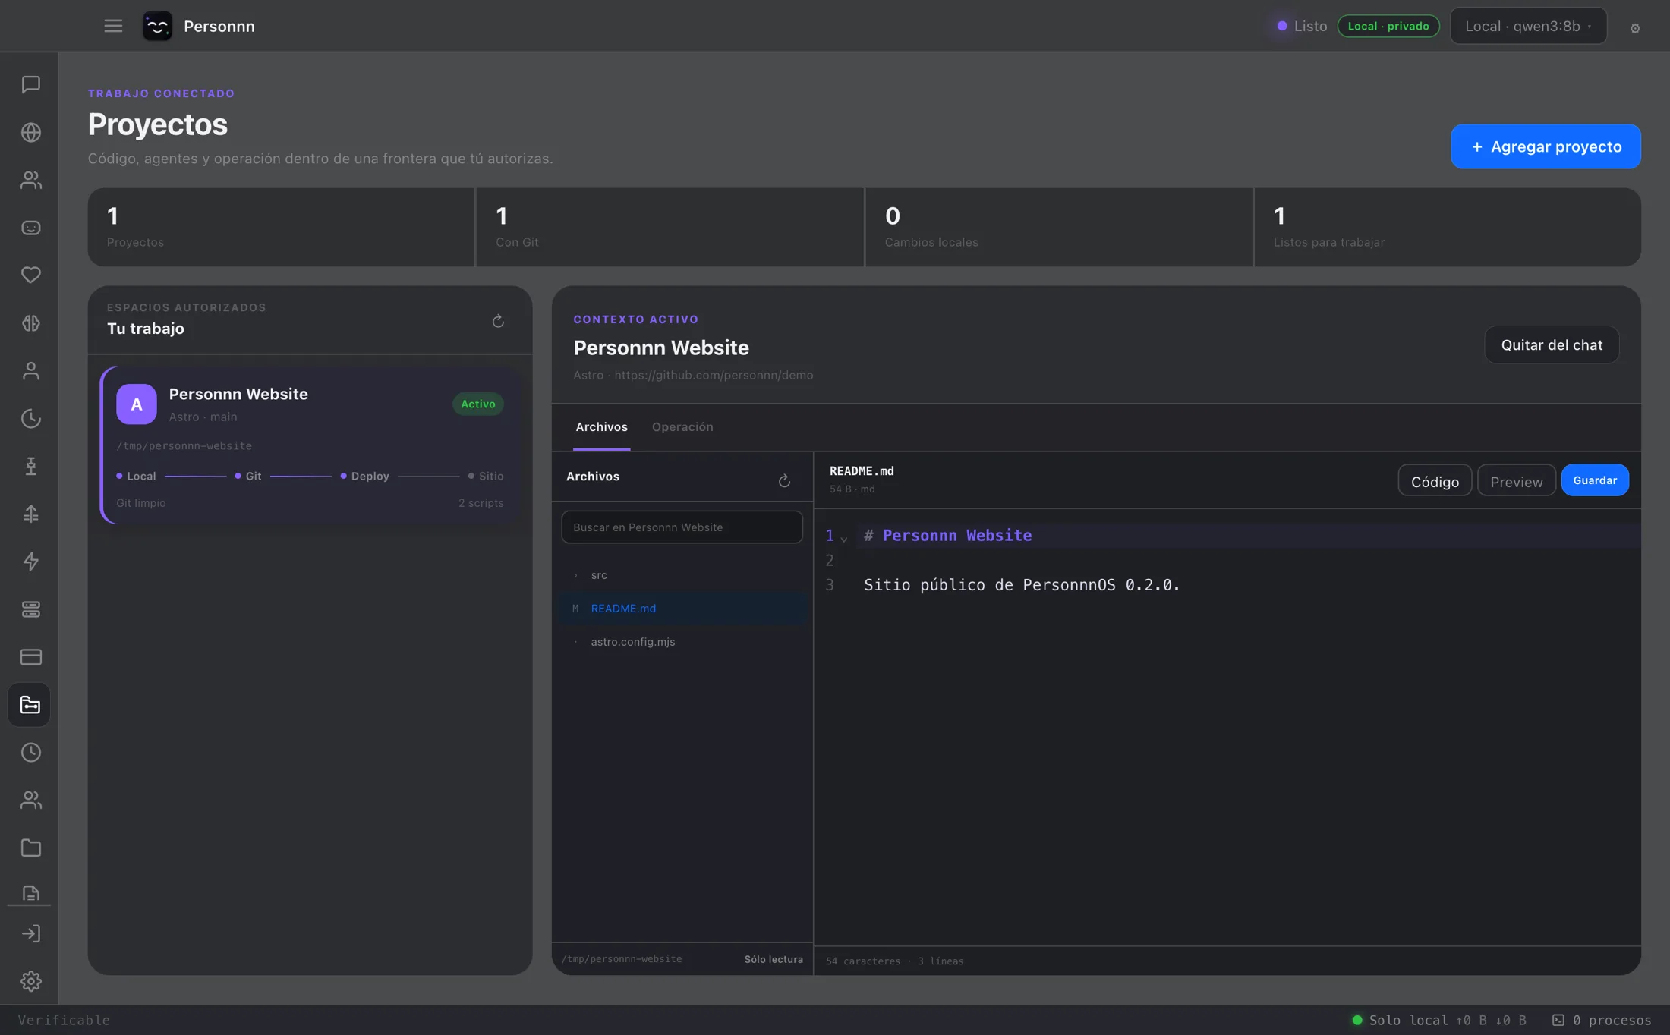Switch editor to Código view

1435,481
